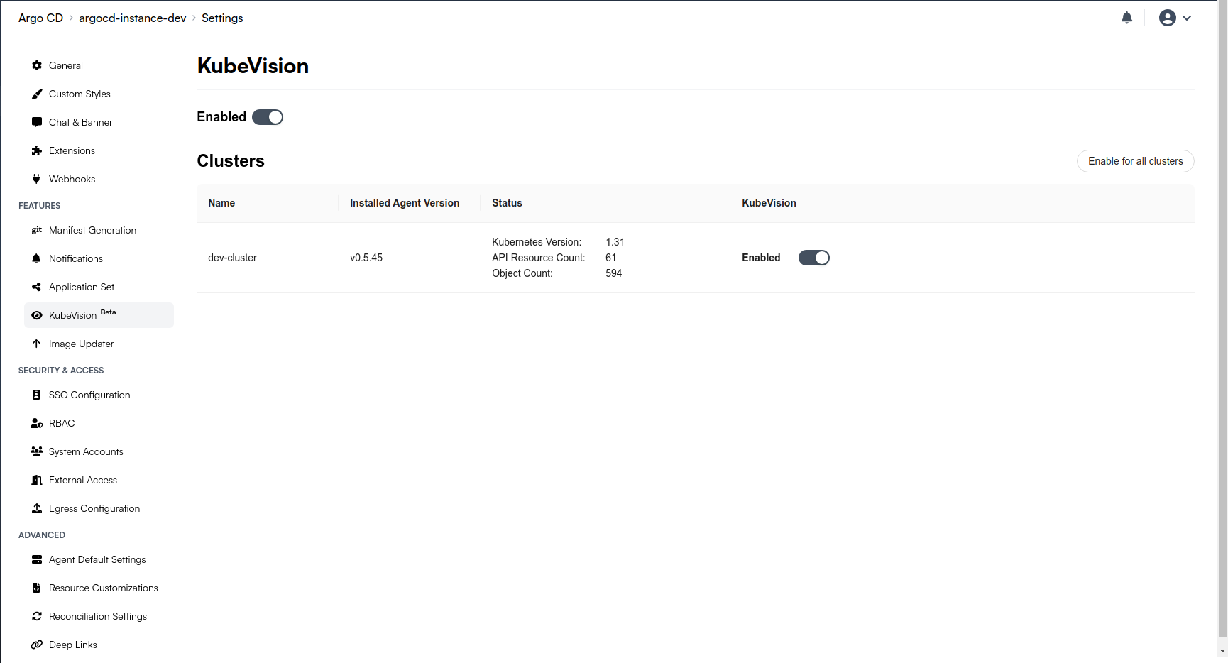Click the scrollbar down arrow
Image resolution: width=1228 pixels, height=663 pixels.
pos(1222,650)
